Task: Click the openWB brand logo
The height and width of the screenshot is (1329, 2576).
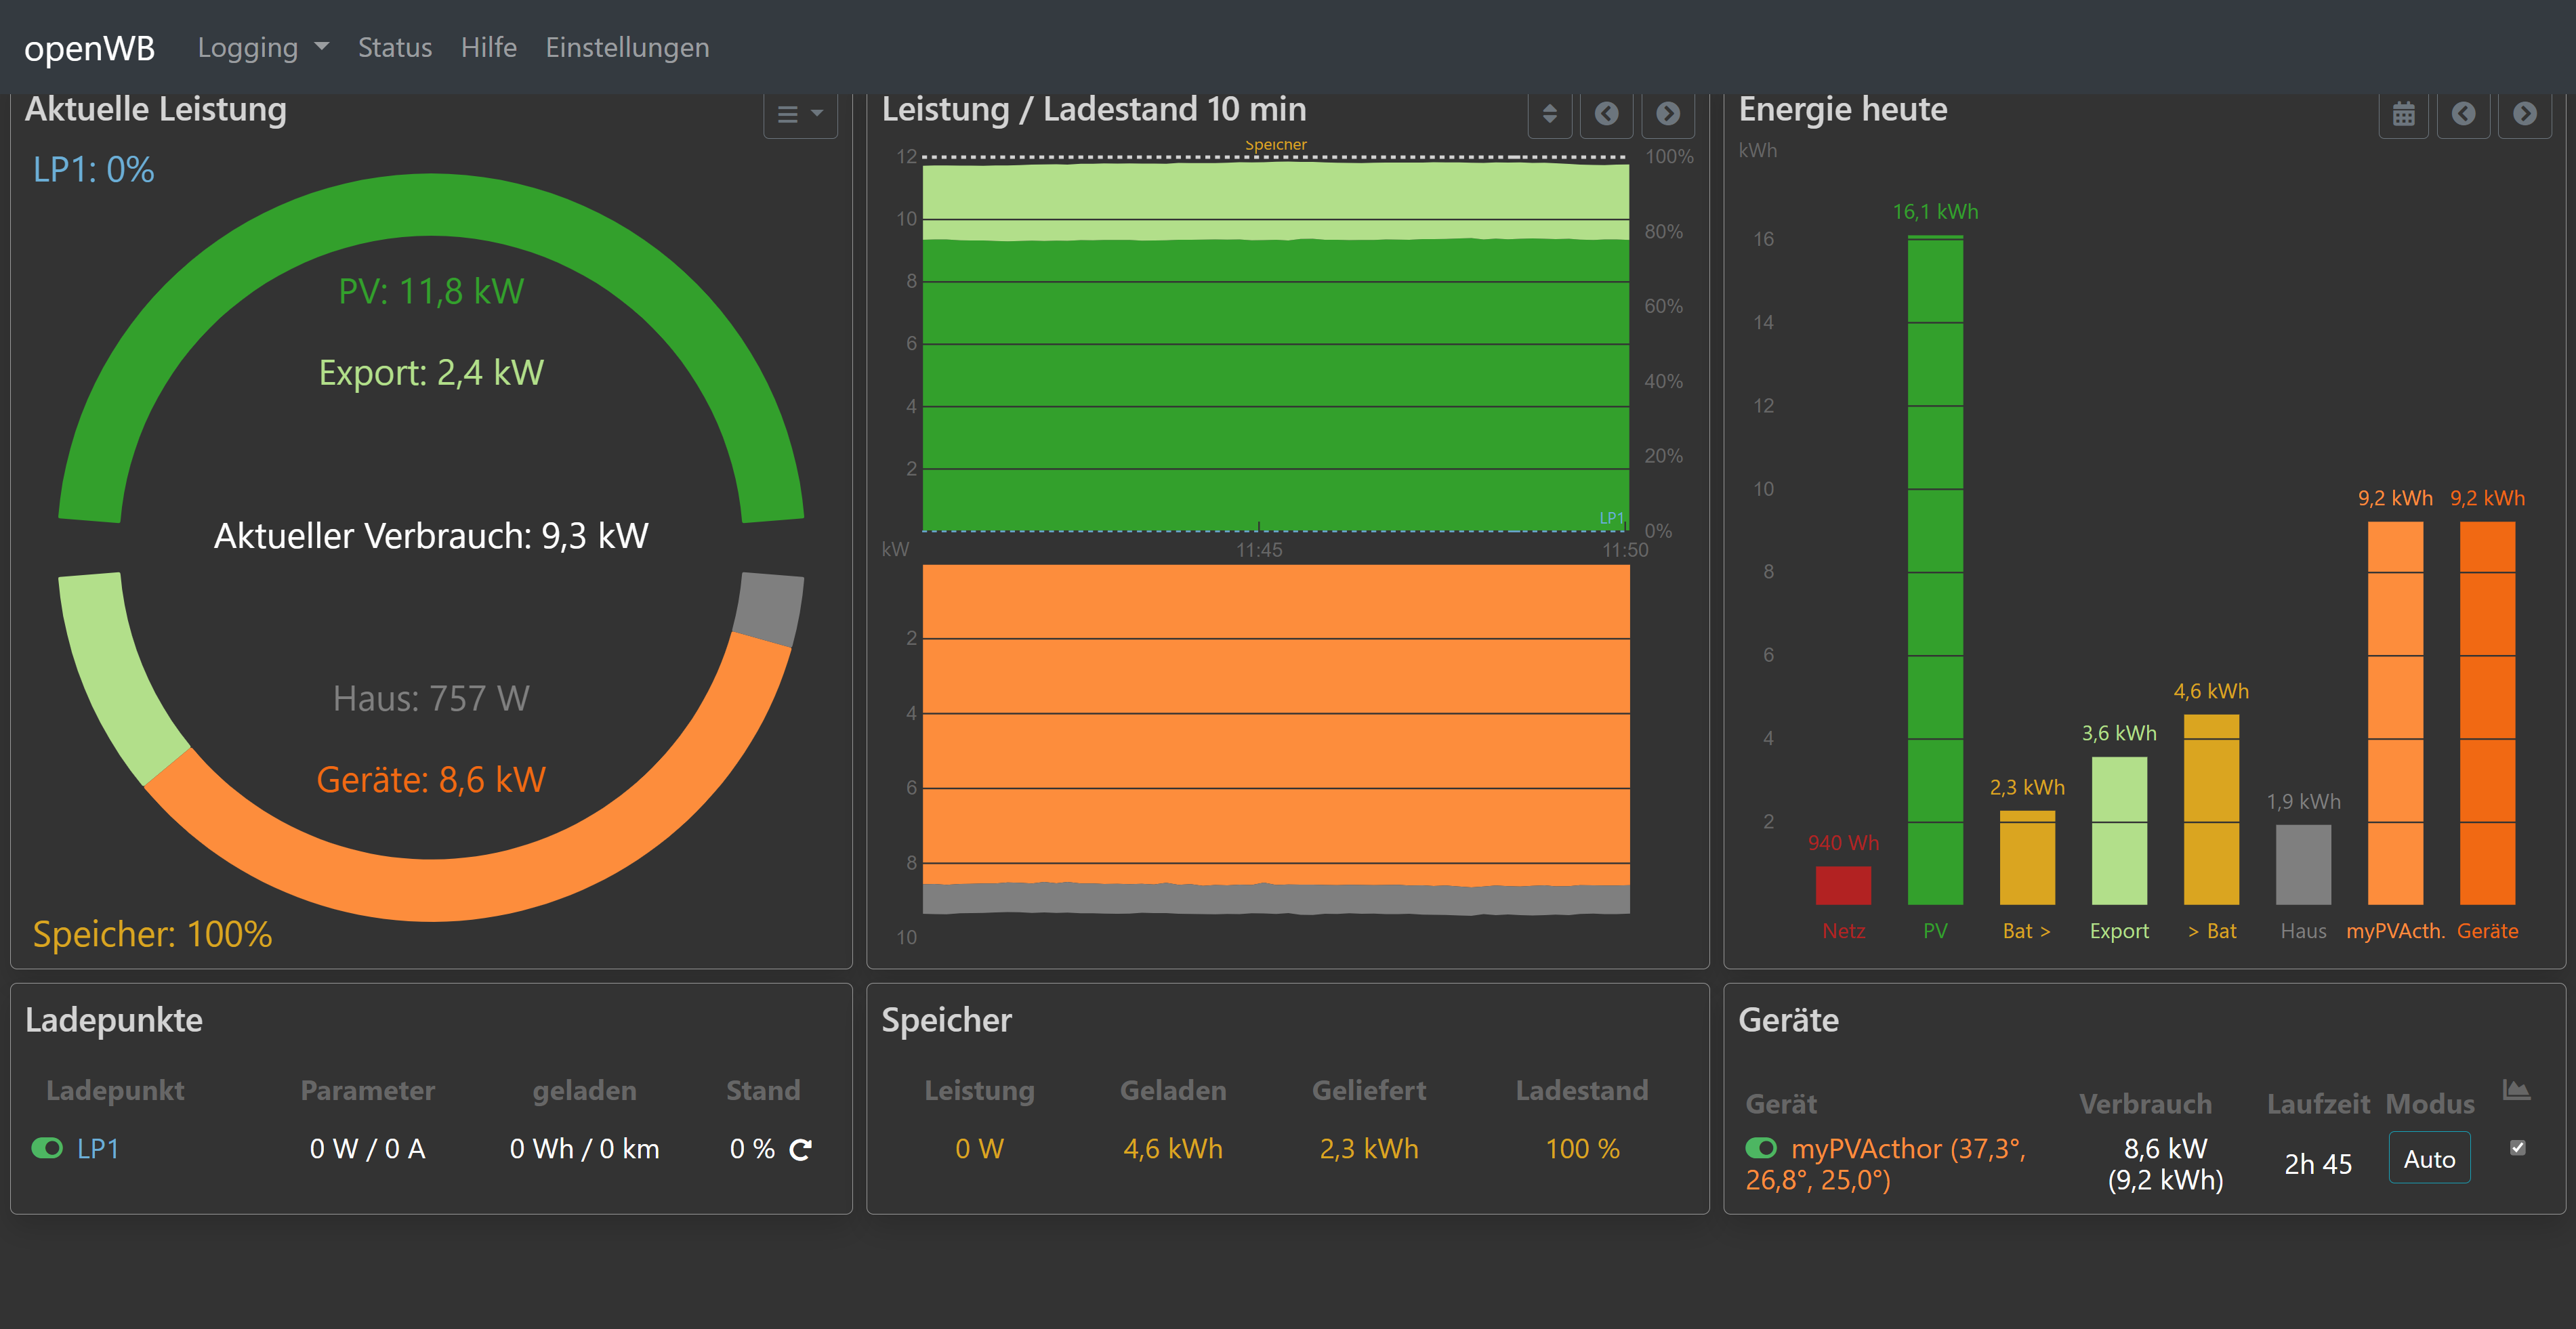Action: pos(89,47)
